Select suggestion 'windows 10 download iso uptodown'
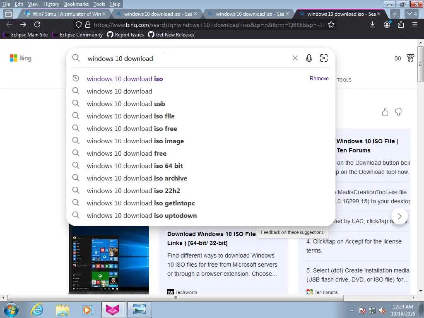 (201, 216)
